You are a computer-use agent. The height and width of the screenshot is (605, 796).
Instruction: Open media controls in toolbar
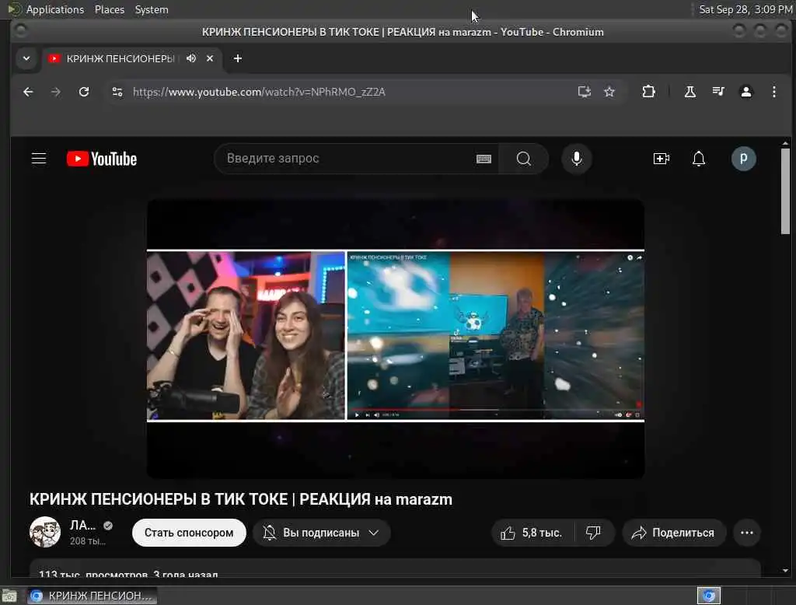717,92
